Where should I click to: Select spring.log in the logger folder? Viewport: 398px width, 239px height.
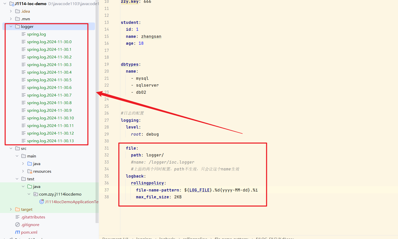pos(37,34)
